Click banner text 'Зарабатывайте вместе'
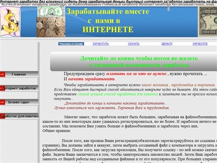Image resolution: width=217 pixels, height=163 pixels. click(108, 12)
